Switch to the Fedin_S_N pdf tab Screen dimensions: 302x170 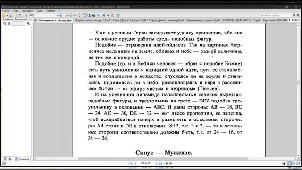(129, 20)
